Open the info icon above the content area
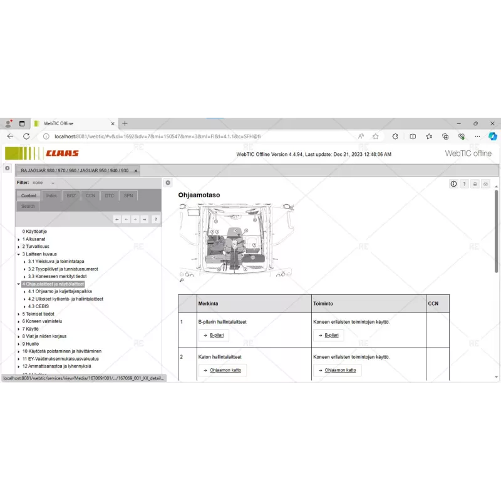This screenshot has width=501, height=501. [x=453, y=183]
